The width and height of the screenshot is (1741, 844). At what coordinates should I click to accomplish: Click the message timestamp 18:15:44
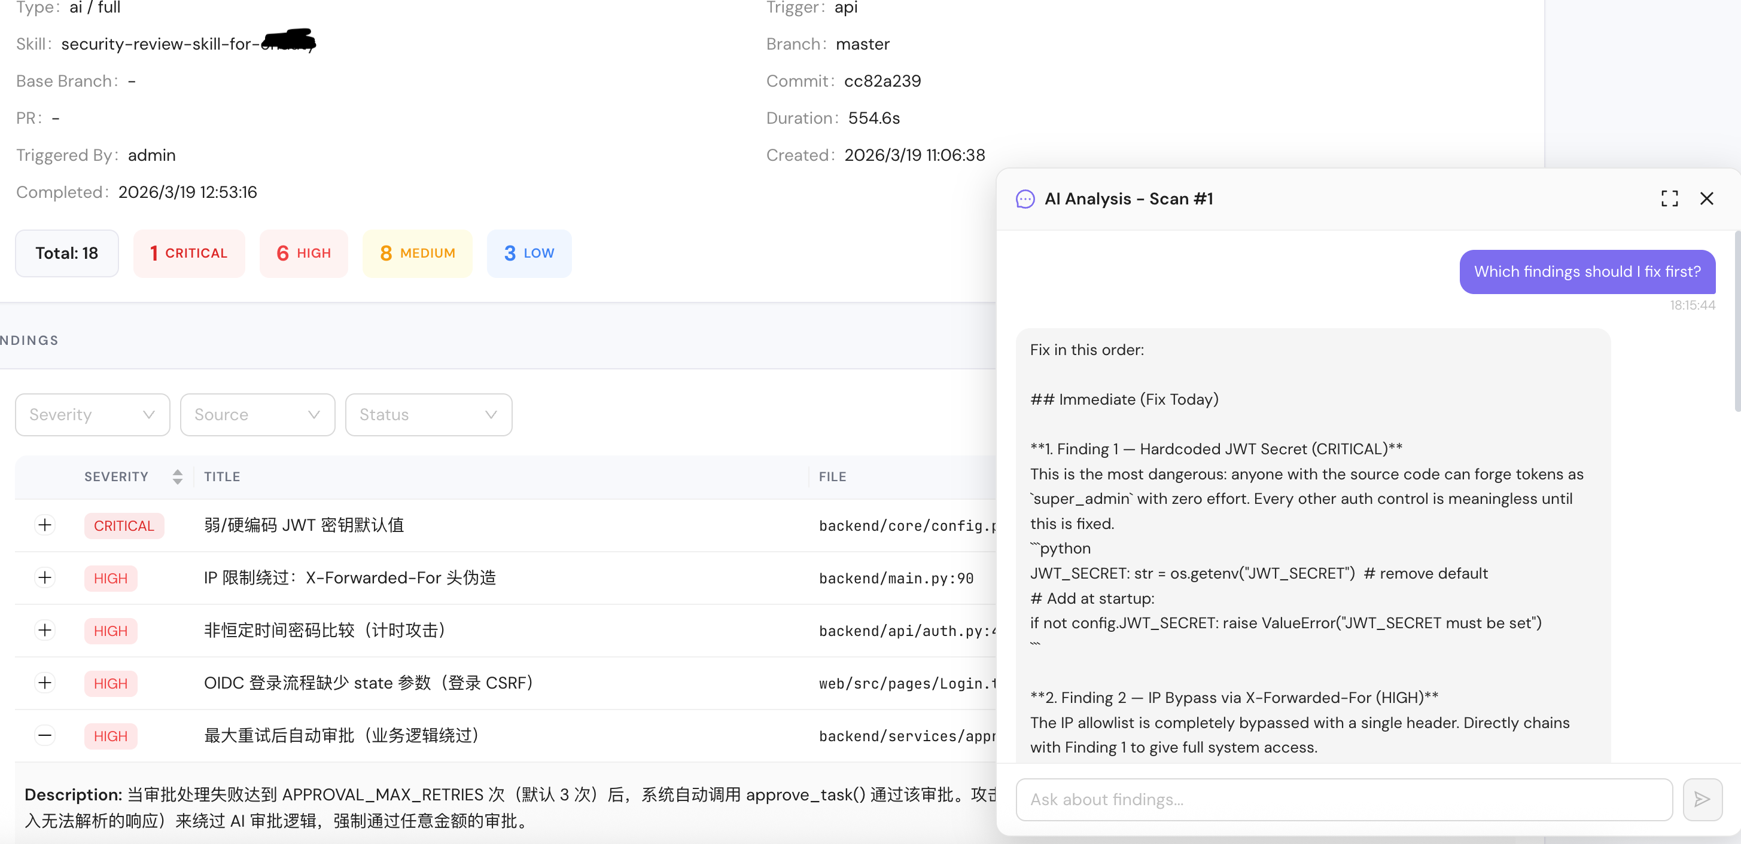click(x=1693, y=305)
